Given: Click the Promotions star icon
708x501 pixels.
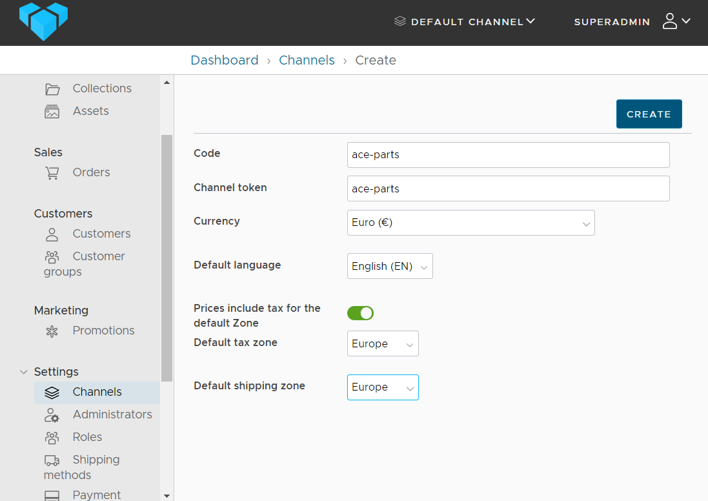Looking at the screenshot, I should pos(52,331).
